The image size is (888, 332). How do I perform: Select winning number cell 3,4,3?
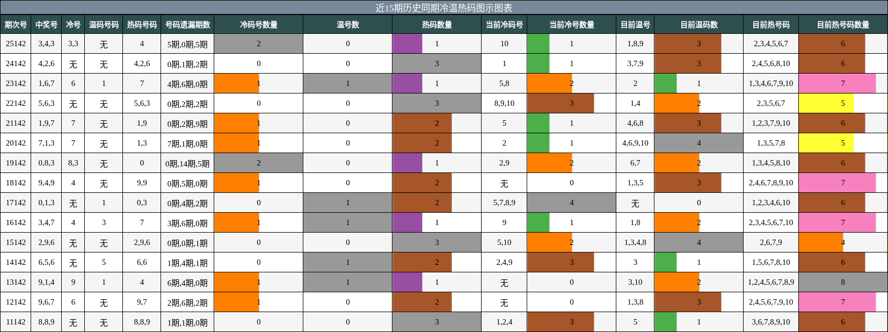point(46,44)
